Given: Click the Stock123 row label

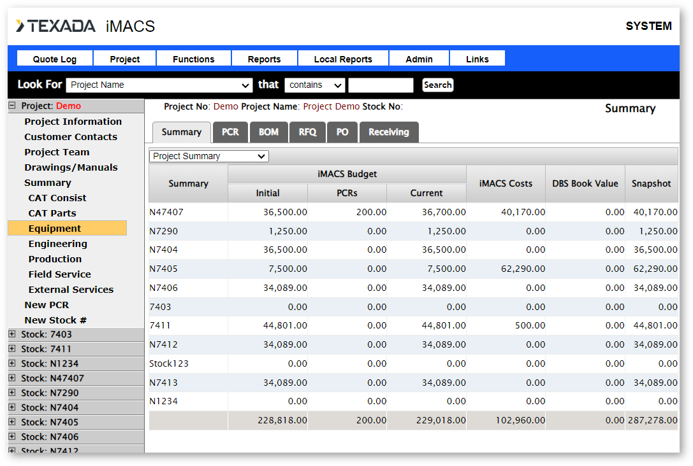Looking at the screenshot, I should coord(169,364).
